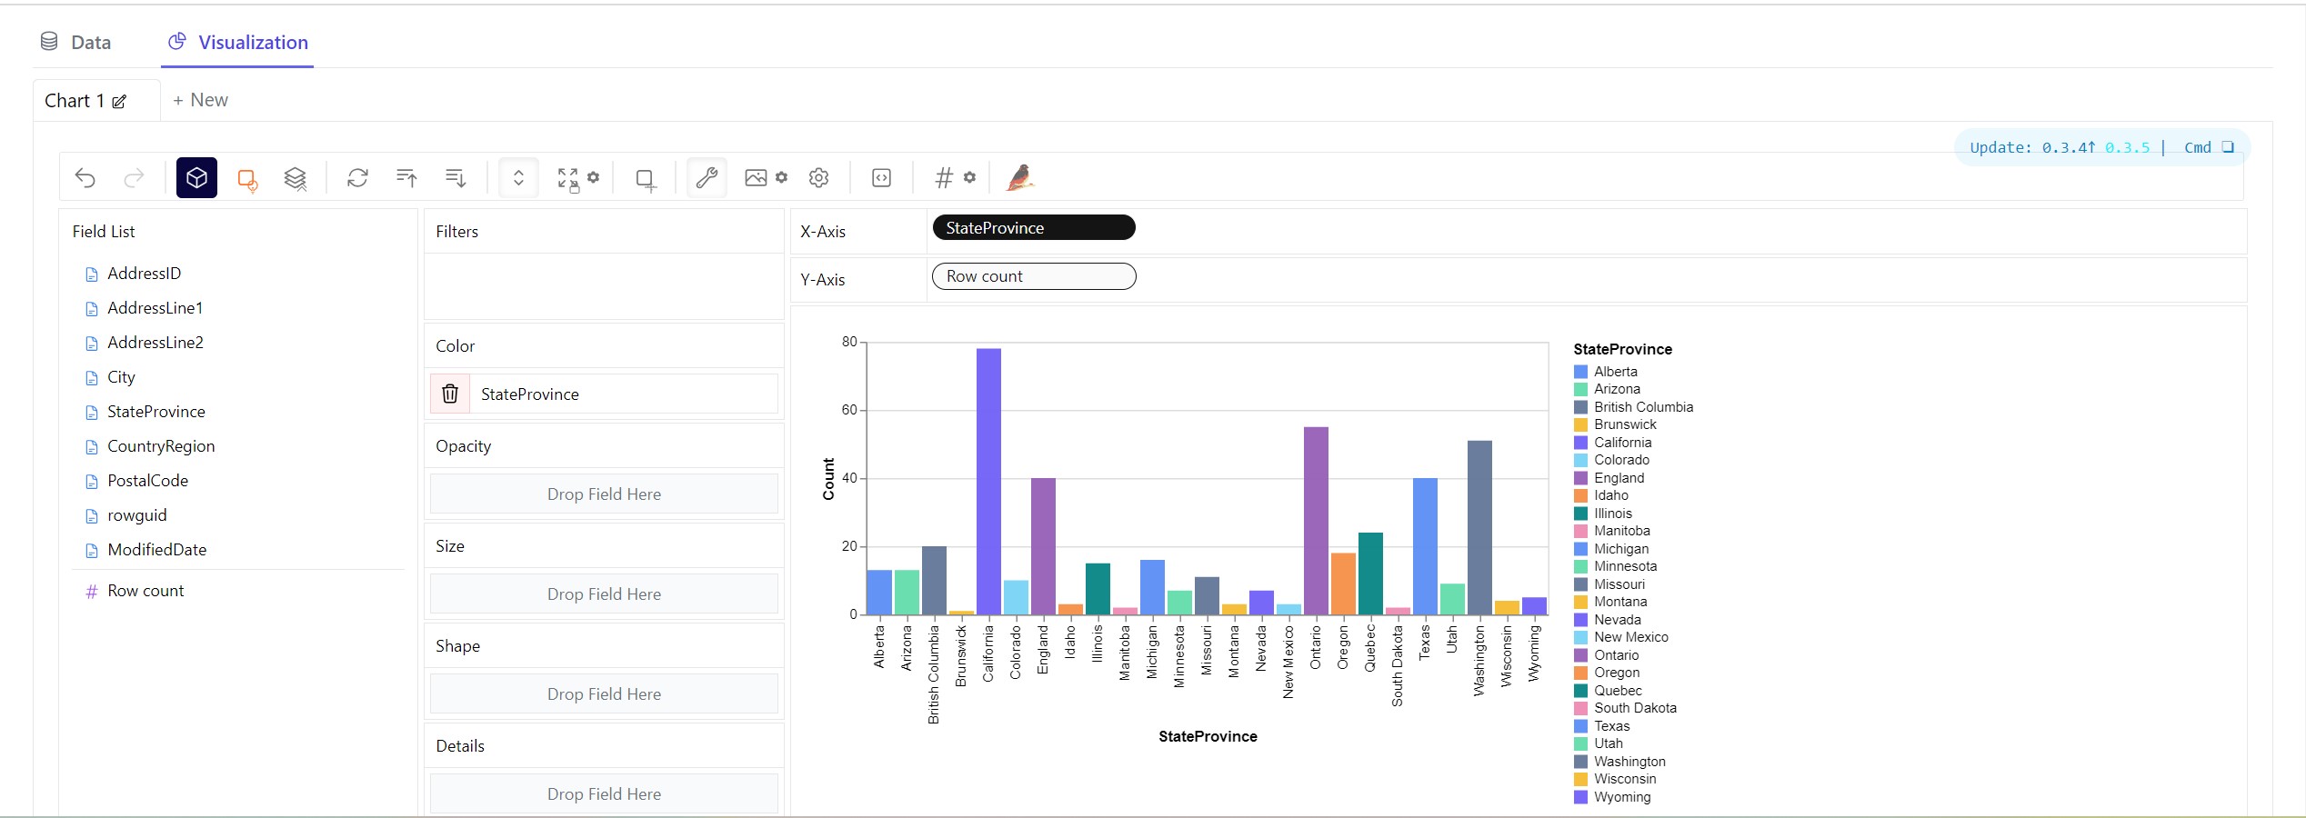
Task: Switch to the Data tab
Action: [x=76, y=42]
